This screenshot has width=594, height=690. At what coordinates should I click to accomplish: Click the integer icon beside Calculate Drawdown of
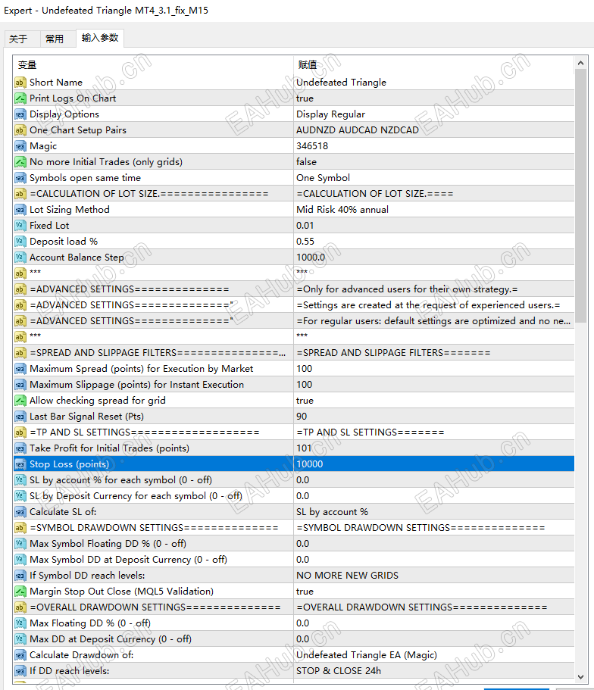pos(20,655)
